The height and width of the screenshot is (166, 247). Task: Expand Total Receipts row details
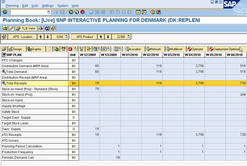(4, 83)
